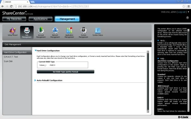This screenshot has height=119, width=191.
Task: Click the main content vertical scrollbar
Action: click(148, 82)
